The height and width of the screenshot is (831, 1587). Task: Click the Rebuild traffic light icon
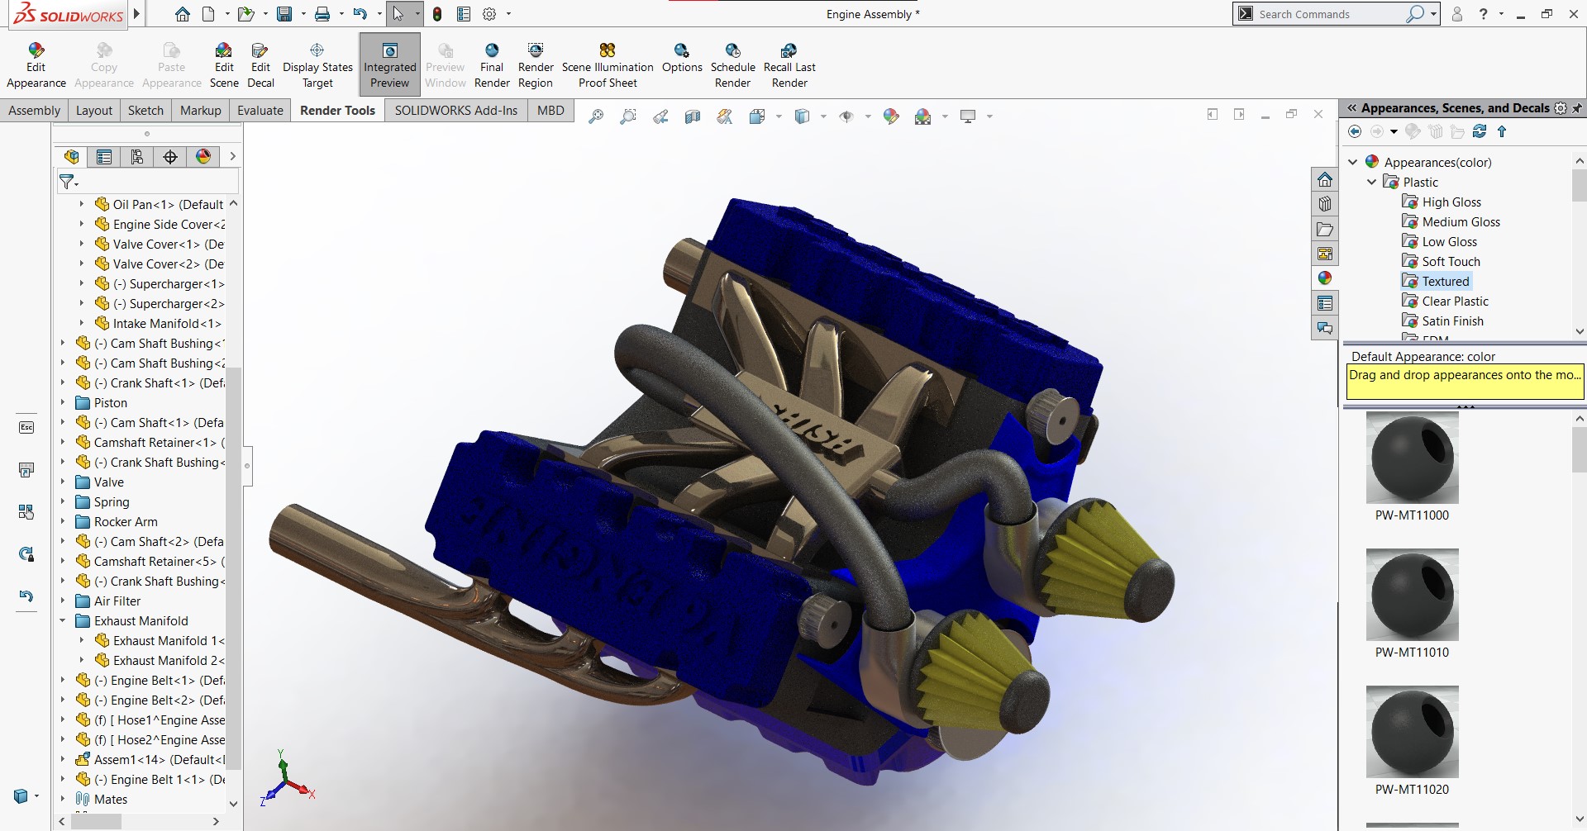[x=437, y=14]
